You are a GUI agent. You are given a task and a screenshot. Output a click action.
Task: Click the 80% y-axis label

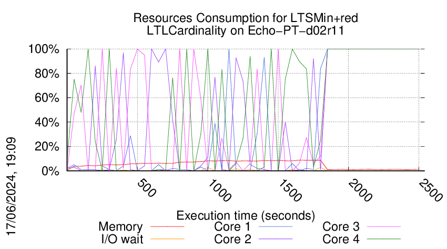tap(47, 73)
